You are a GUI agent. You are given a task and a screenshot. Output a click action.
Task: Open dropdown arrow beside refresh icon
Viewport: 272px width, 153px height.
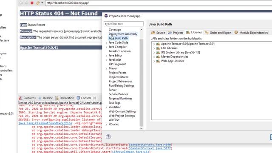[42, 3]
